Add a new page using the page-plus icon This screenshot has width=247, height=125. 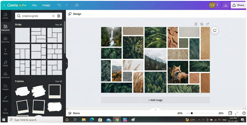pos(207,24)
